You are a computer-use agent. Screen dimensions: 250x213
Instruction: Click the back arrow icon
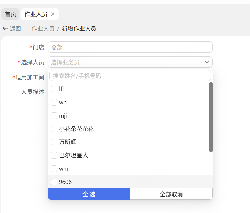click(5, 28)
